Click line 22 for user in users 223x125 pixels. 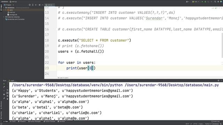[x=77, y=62]
